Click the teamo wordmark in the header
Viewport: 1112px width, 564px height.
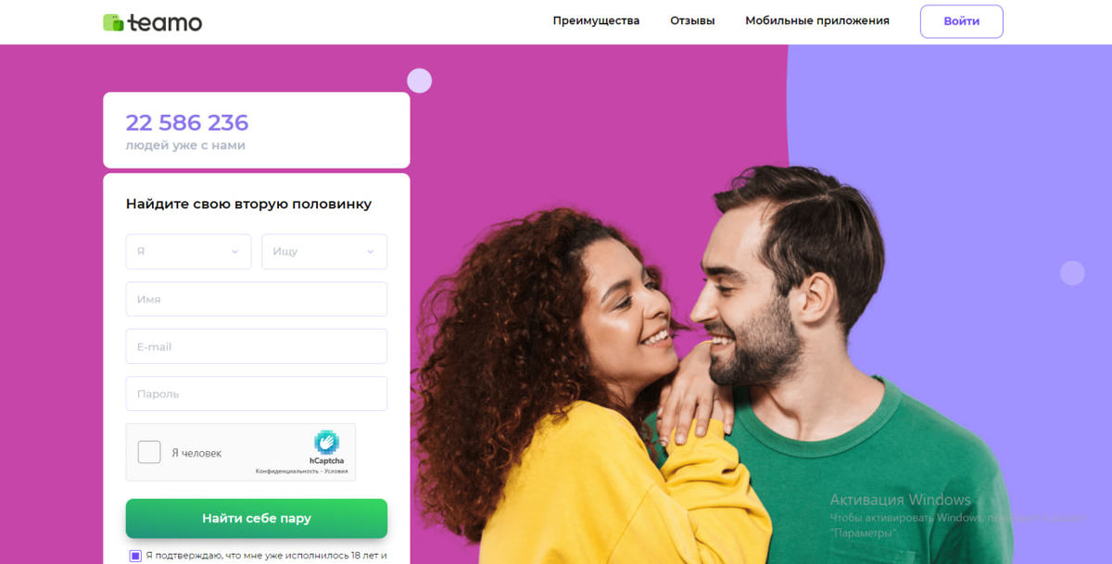(165, 22)
